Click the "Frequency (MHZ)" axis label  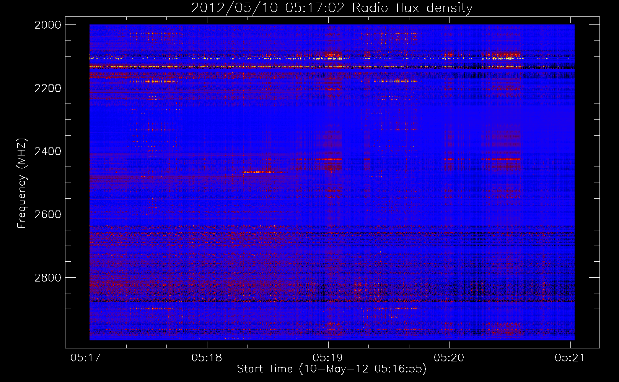click(22, 183)
